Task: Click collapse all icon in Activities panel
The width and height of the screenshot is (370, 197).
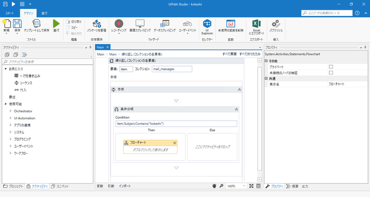Action: [16, 55]
